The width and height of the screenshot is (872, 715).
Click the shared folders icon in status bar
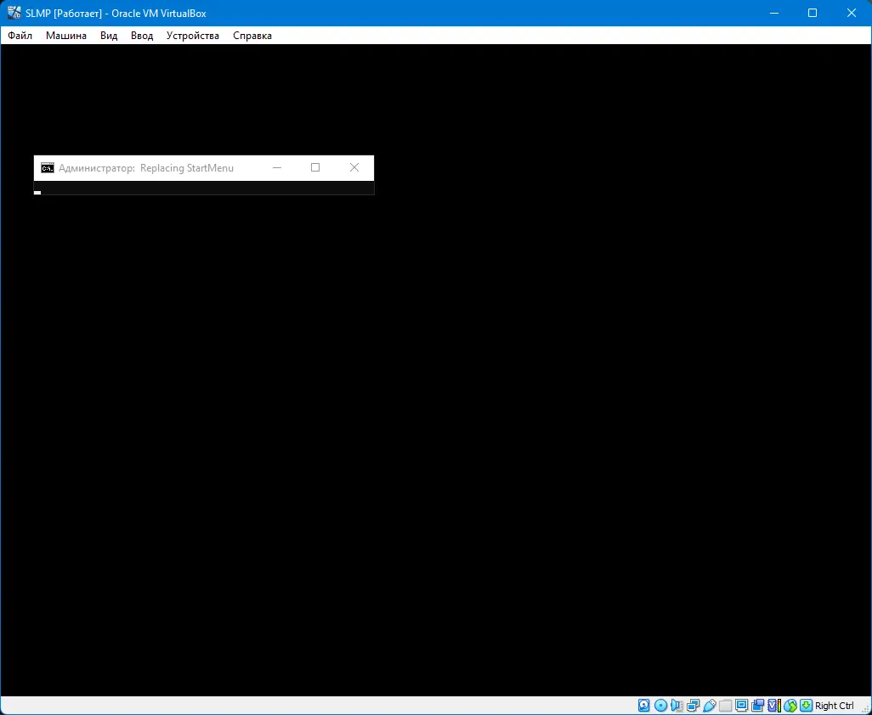725,705
